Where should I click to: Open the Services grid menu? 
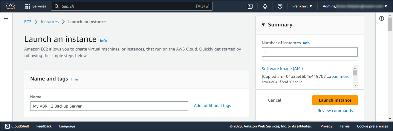point(28,6)
